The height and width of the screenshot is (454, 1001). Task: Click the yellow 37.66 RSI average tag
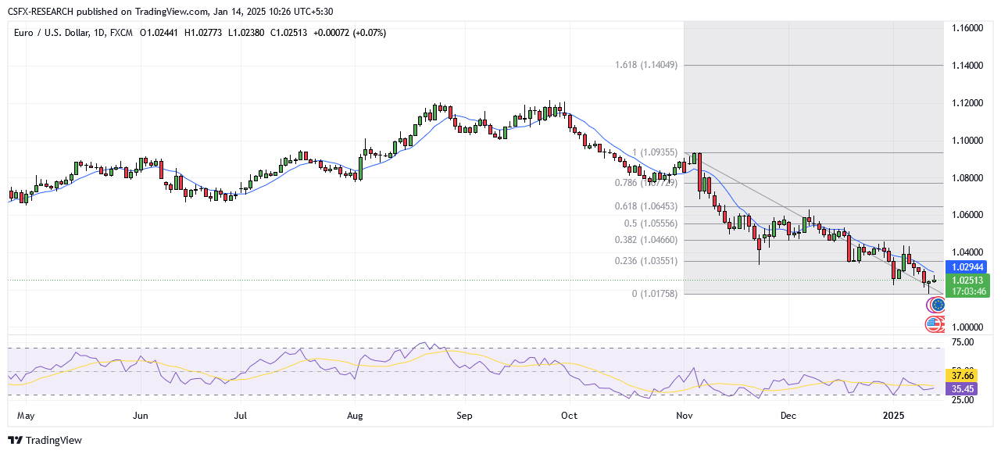click(x=960, y=375)
